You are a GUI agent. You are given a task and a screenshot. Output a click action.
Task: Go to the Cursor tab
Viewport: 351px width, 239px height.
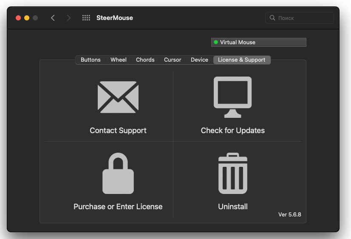(173, 60)
